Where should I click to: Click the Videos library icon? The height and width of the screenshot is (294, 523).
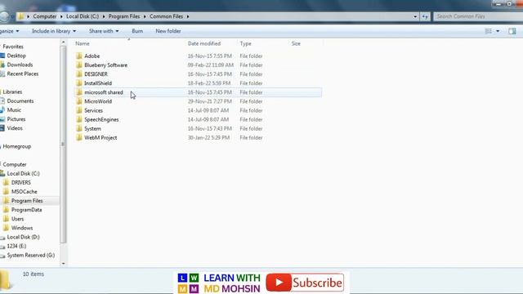coord(2,128)
